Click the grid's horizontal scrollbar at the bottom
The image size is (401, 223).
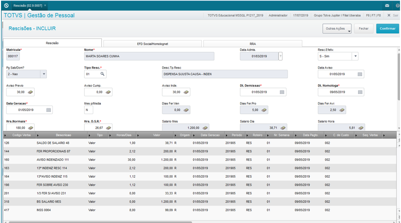[x=100, y=222]
